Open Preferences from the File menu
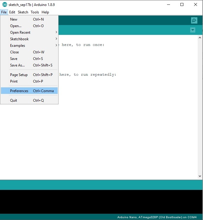Image resolution: width=203 pixels, height=220 pixels. [29, 91]
